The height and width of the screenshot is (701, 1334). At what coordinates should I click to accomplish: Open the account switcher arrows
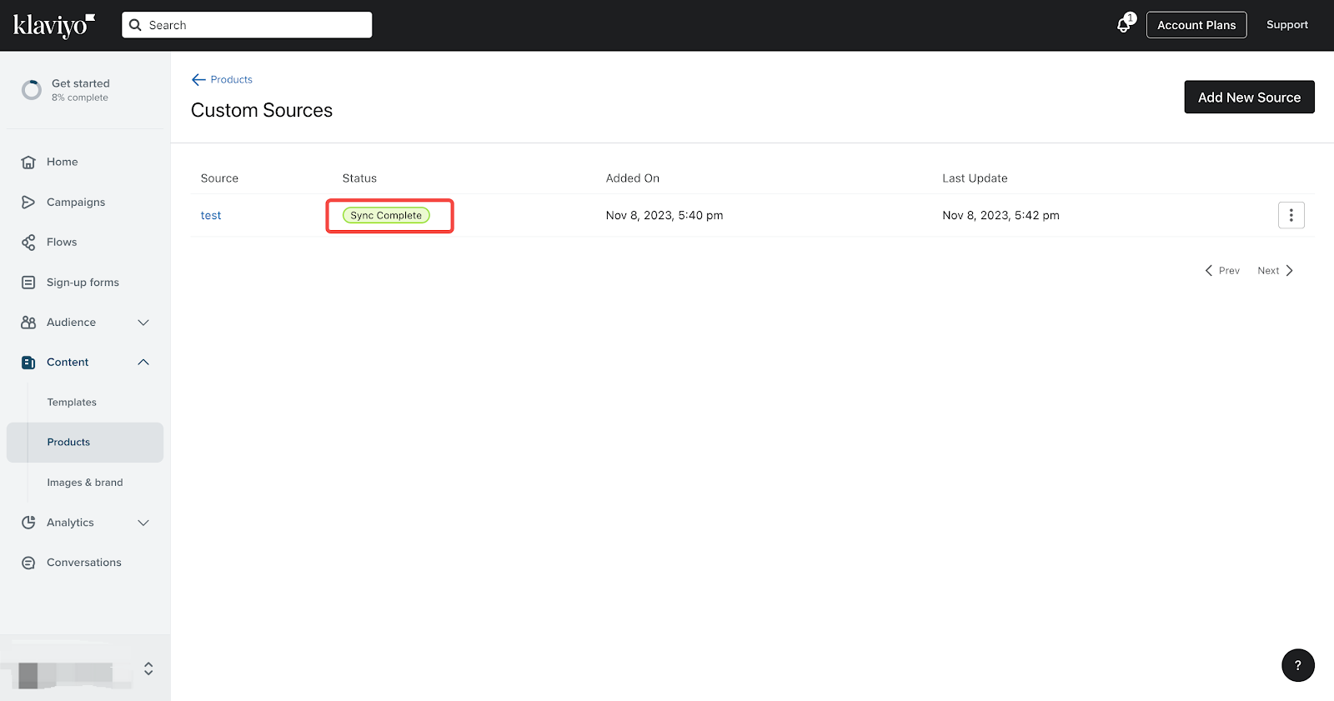148,668
